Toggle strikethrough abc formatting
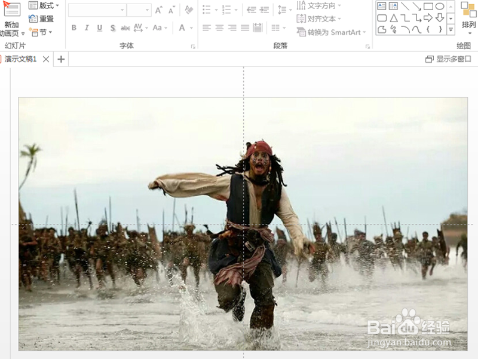The image size is (478, 359). (x=125, y=28)
